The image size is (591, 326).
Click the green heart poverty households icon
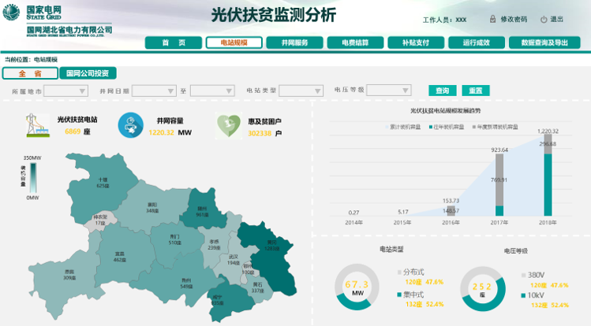(228, 125)
